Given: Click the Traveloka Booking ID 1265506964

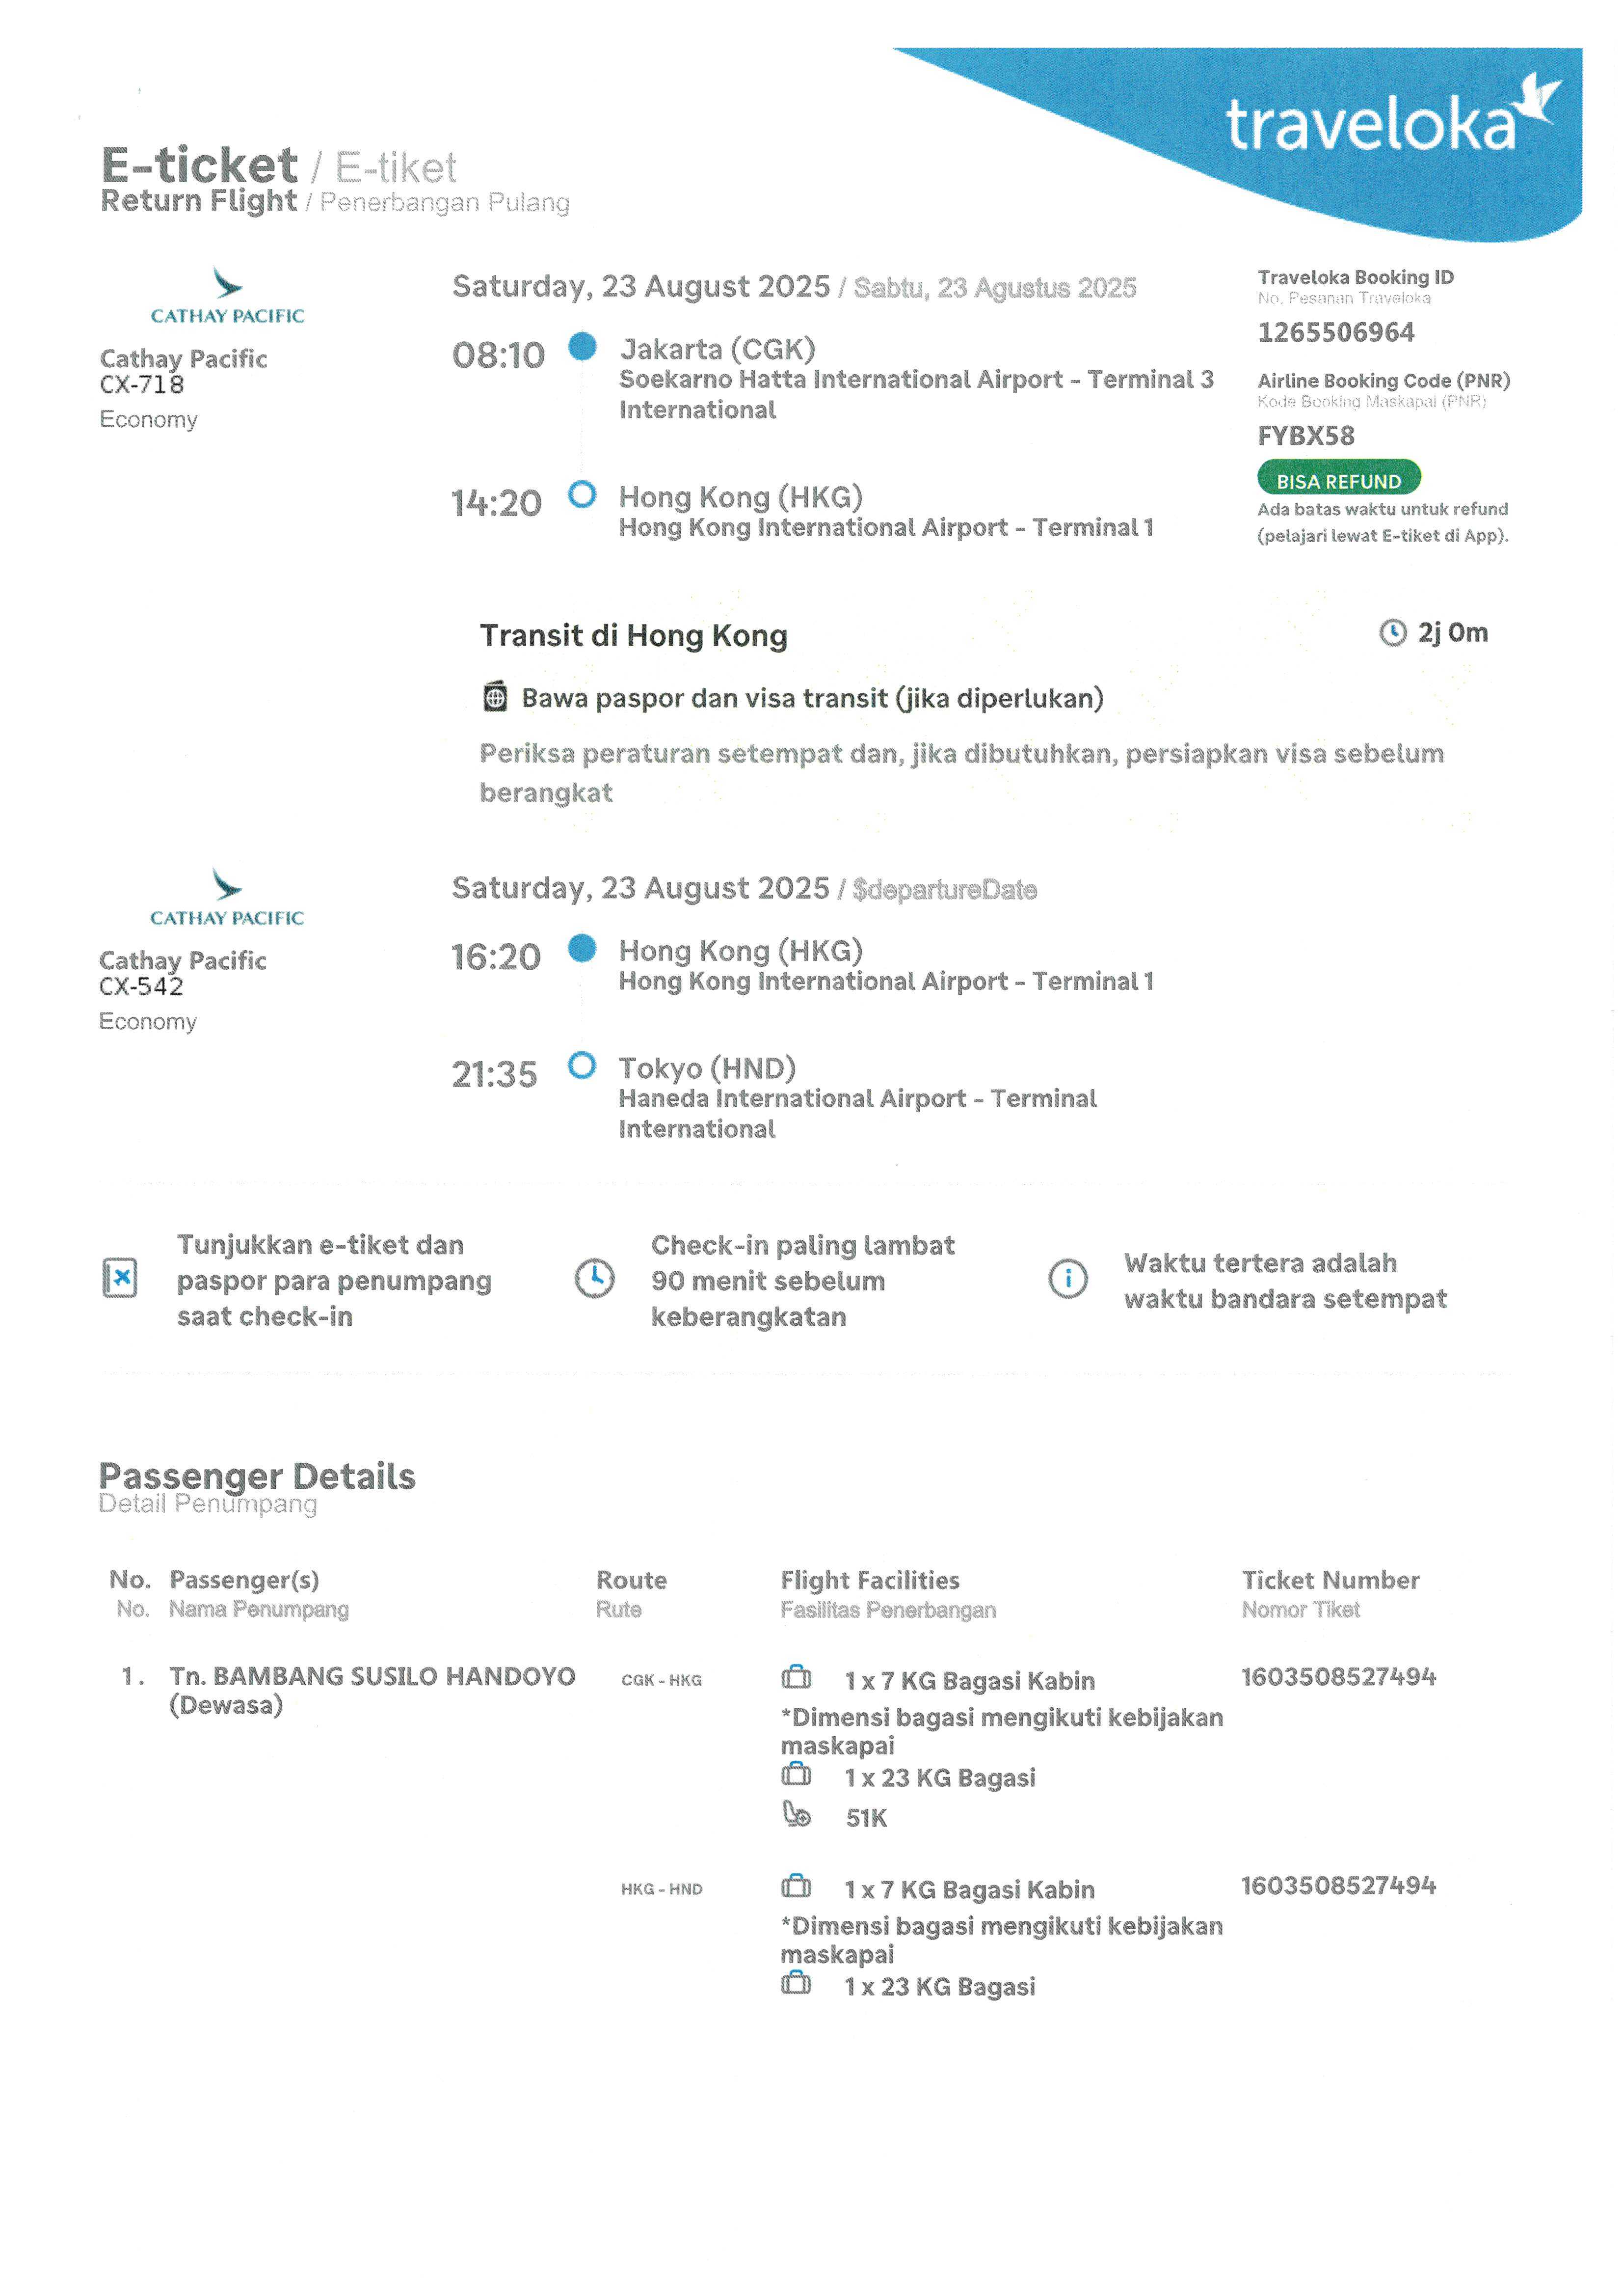Looking at the screenshot, I should 1335,332.
